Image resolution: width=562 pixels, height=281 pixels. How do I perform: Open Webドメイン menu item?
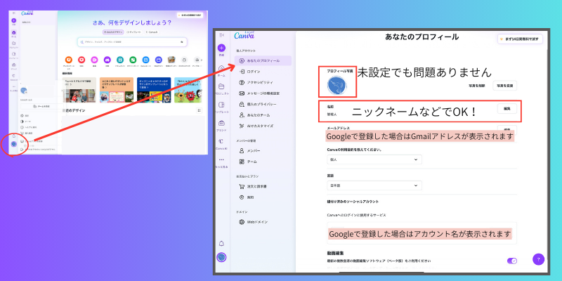click(263, 222)
